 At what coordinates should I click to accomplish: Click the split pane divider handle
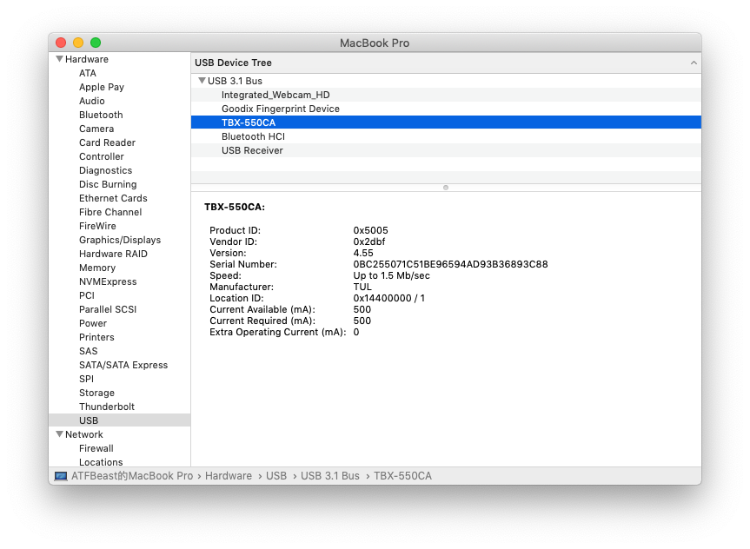point(446,188)
